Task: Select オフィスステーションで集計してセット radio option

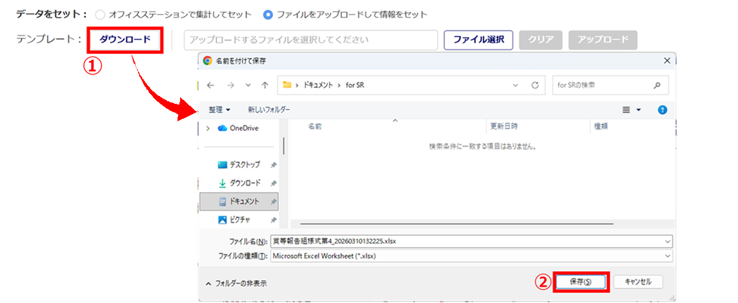Action: 99,14
